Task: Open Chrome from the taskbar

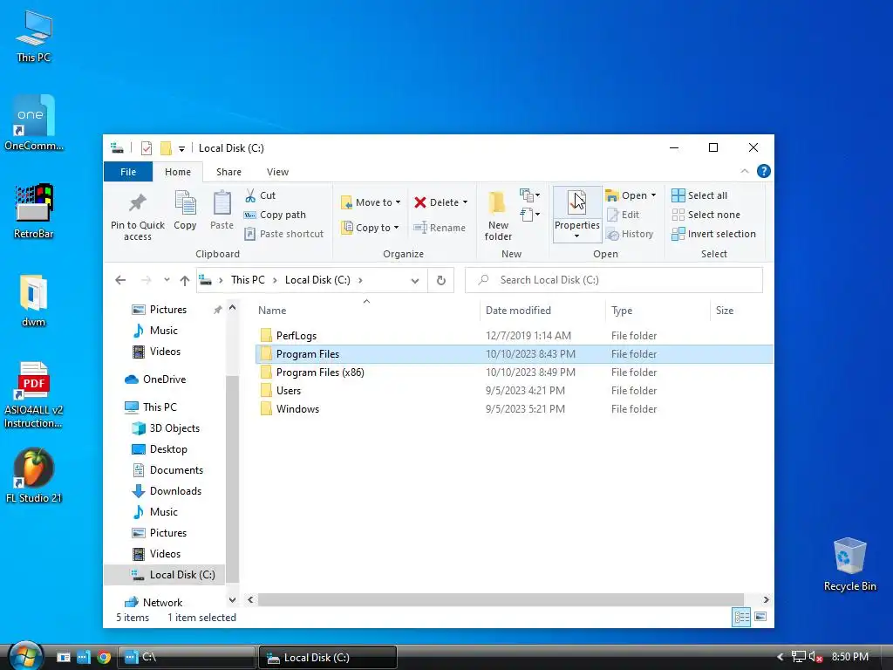Action: (104, 657)
